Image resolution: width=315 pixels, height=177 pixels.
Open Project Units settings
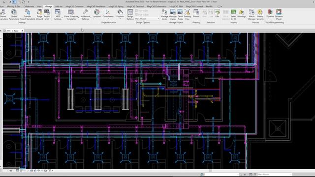47,14
